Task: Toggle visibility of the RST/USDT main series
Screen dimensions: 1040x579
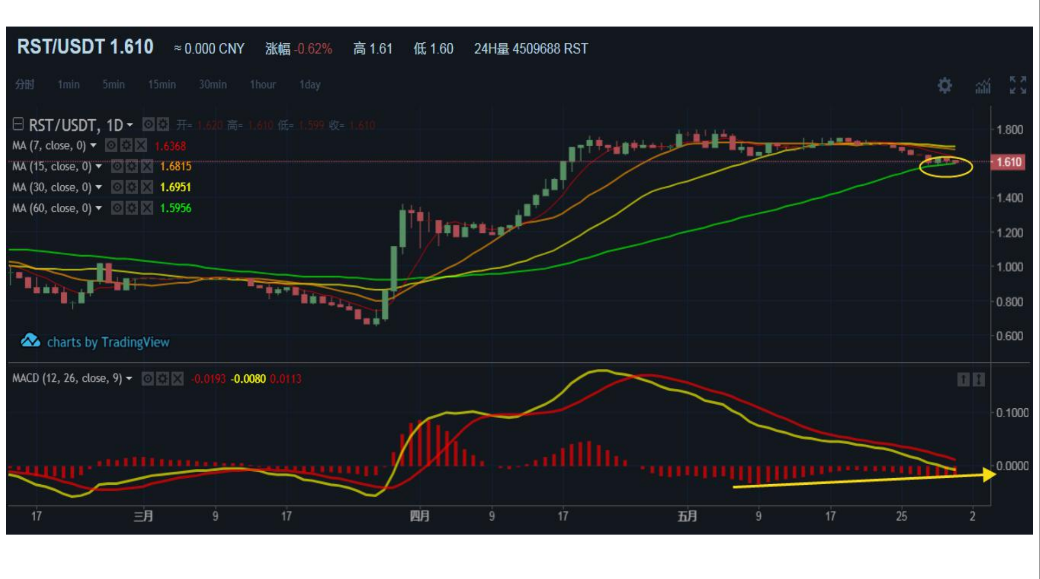Action: tap(148, 125)
